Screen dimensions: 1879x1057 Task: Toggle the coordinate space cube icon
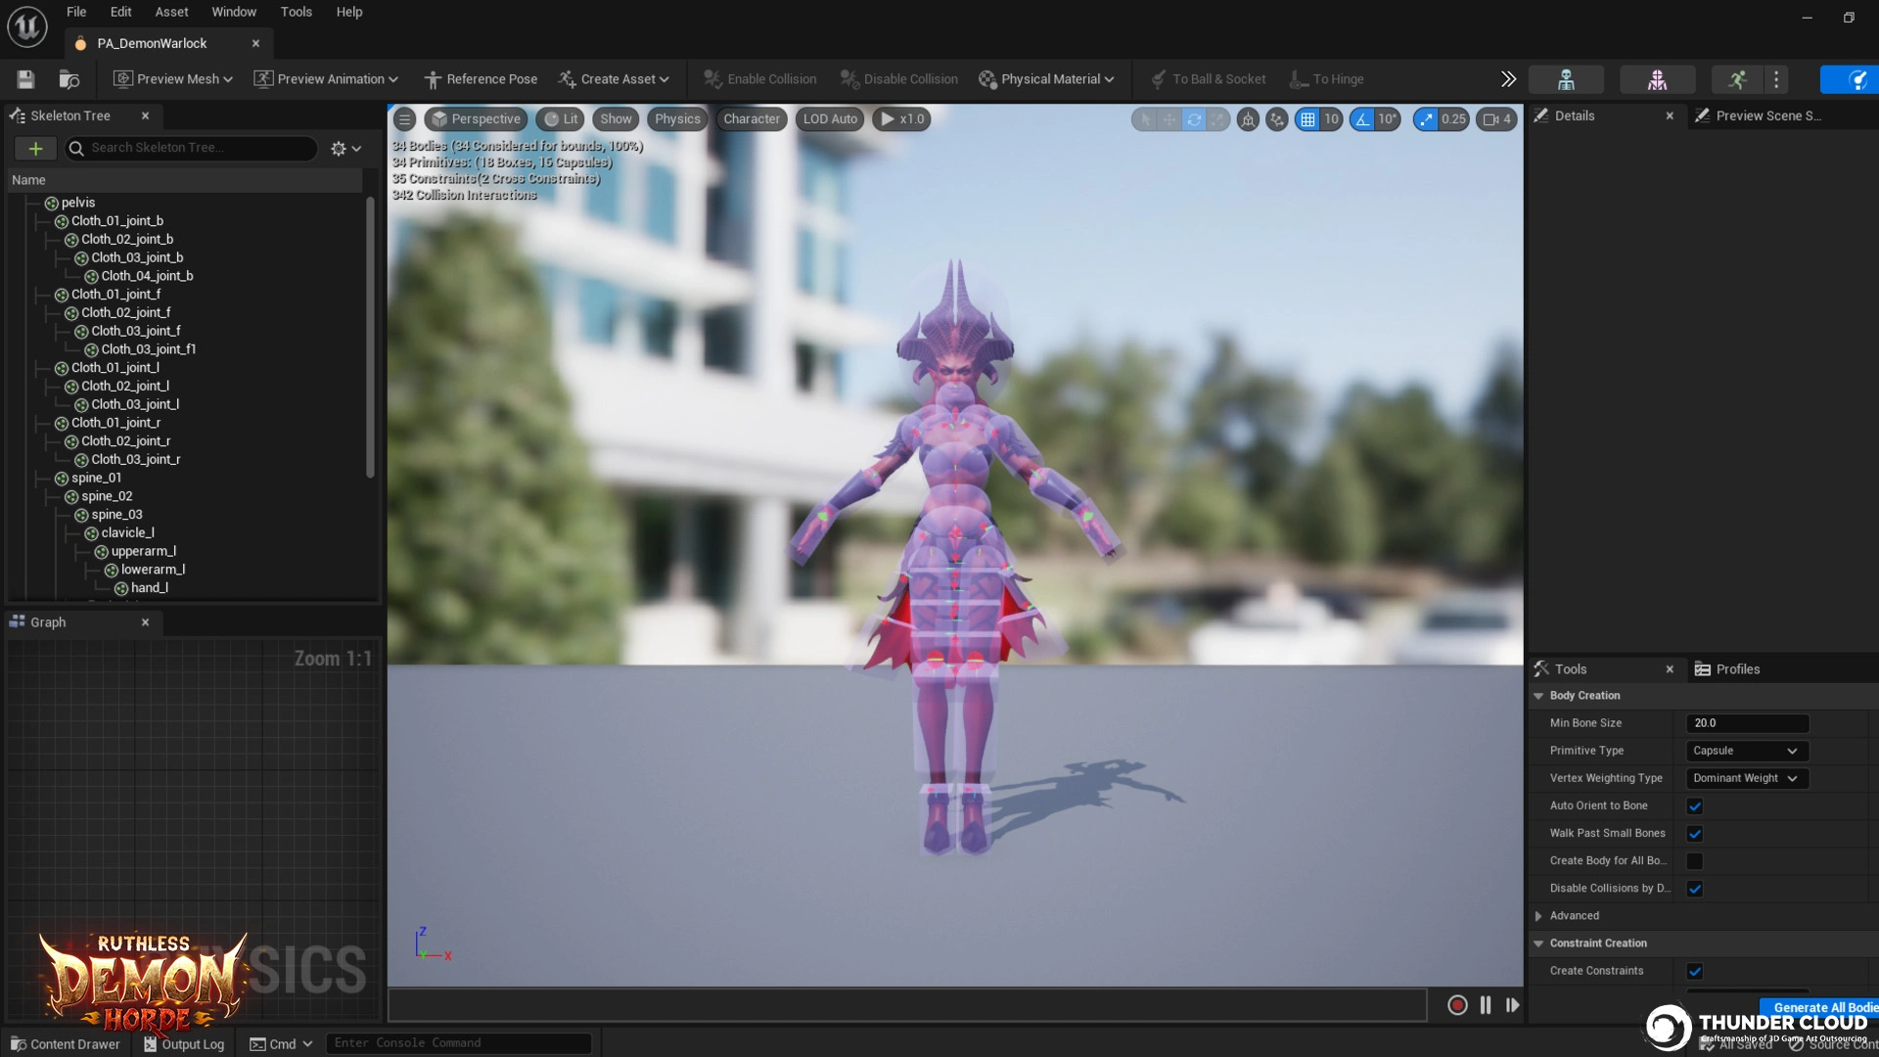(x=1248, y=119)
